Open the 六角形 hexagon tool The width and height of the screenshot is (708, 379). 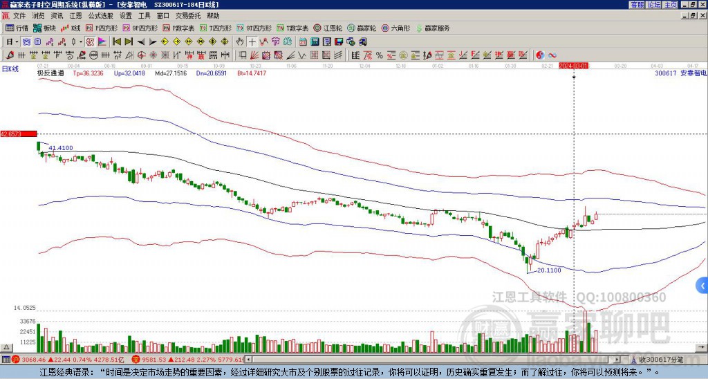pos(395,28)
